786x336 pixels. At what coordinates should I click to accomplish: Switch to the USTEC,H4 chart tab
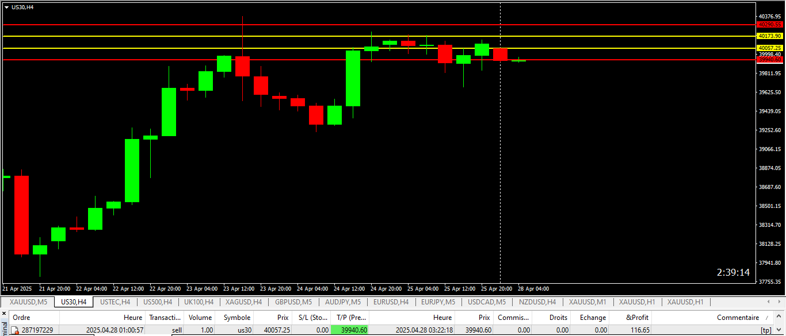tap(115, 302)
